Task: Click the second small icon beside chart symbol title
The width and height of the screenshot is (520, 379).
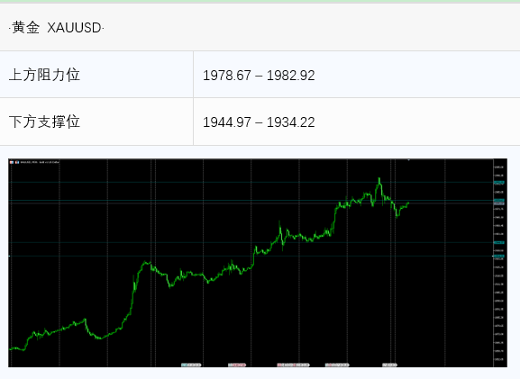Action: point(17,162)
